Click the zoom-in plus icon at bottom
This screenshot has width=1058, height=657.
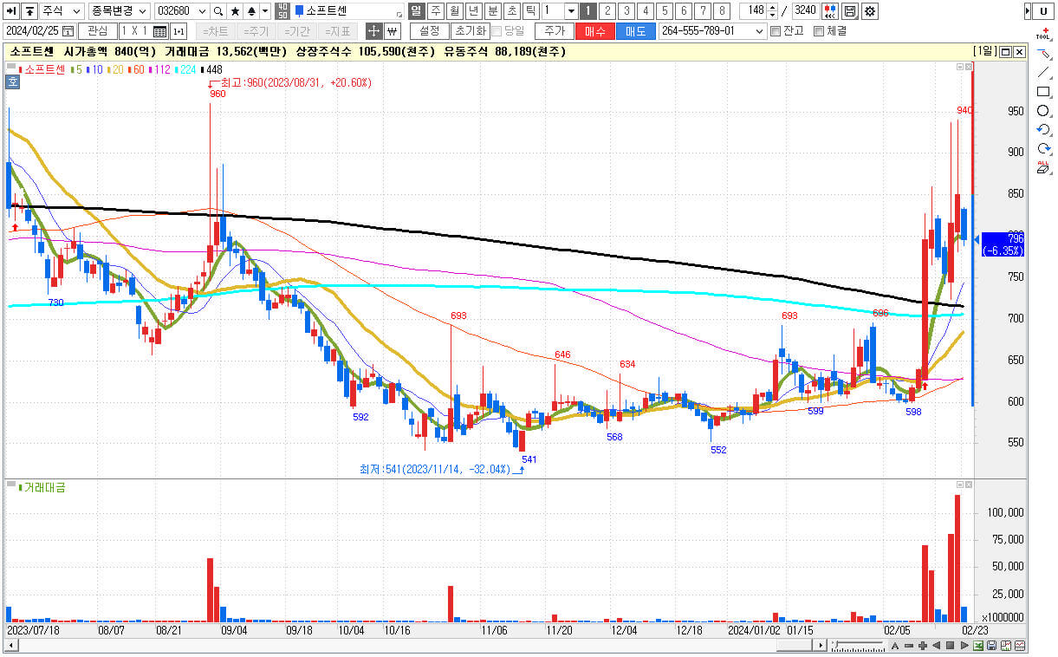coord(923,646)
